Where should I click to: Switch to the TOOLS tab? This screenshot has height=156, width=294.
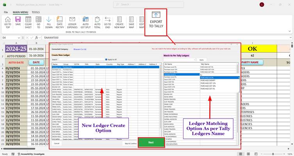point(36,12)
